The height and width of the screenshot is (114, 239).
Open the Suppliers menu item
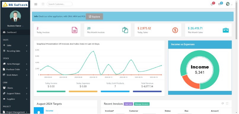coord(15,99)
